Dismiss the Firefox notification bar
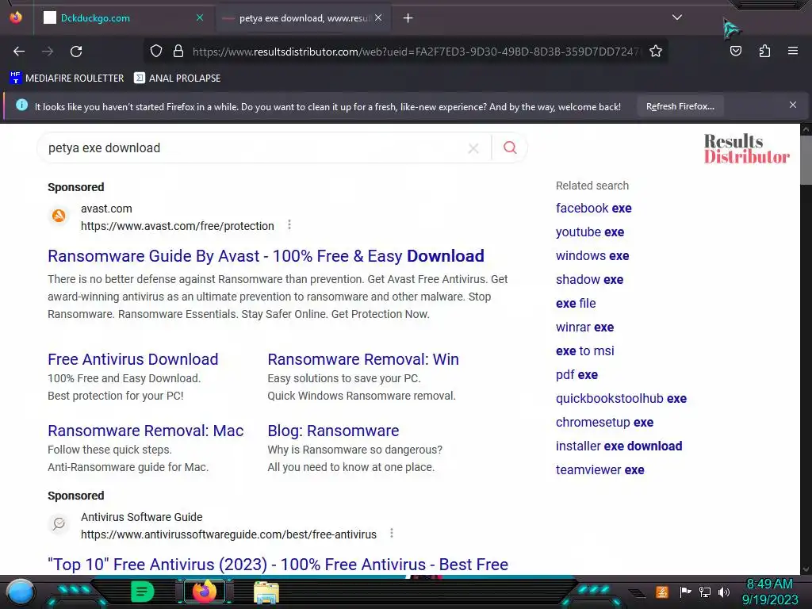 (793, 105)
